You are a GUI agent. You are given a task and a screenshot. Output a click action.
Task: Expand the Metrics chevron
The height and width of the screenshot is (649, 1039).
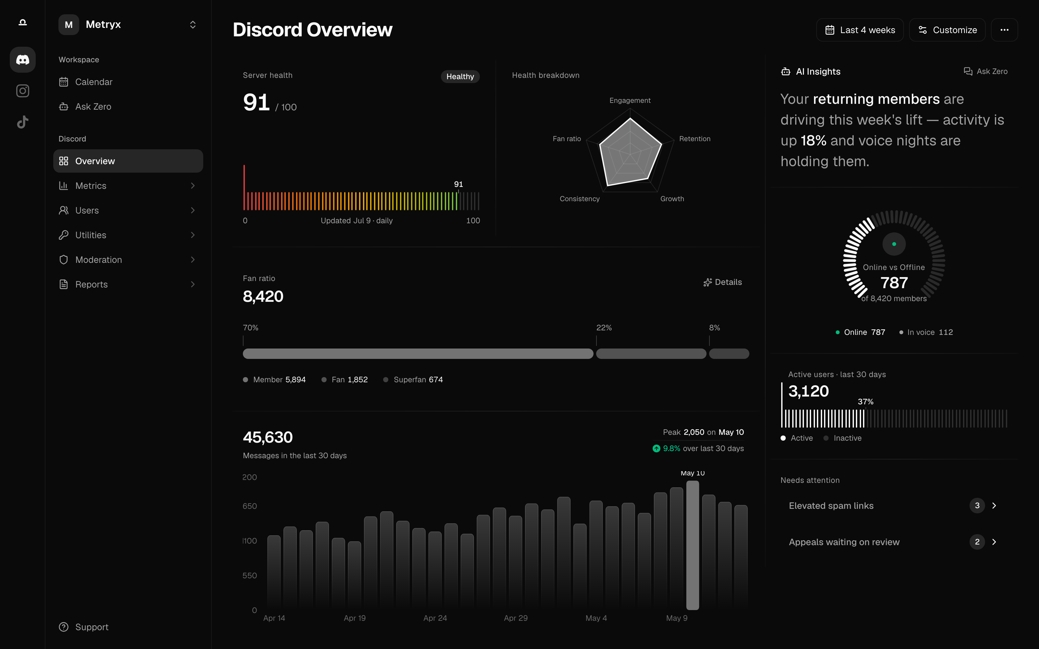point(193,186)
